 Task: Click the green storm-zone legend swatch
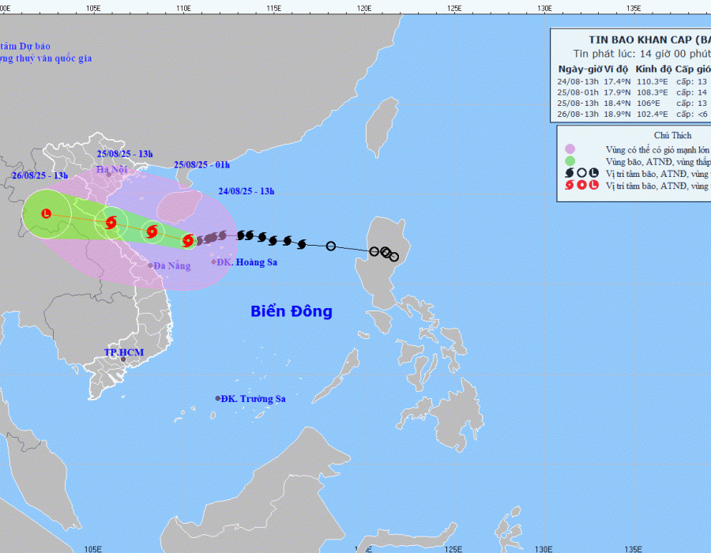(x=570, y=160)
